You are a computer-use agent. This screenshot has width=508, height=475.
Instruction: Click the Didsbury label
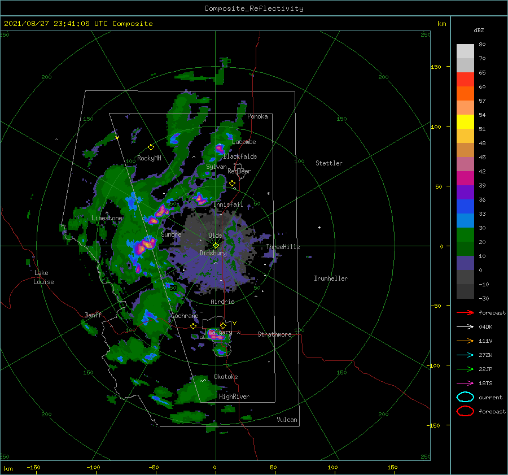[x=213, y=253]
